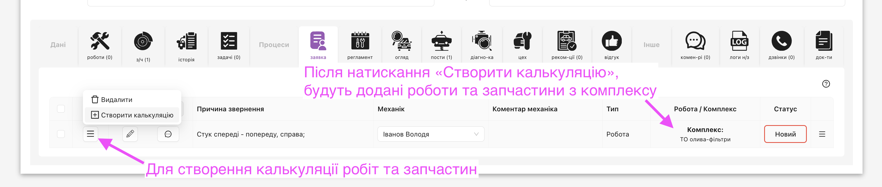Screen dimensions: 882x187
Task: Open the історія vehicle history icon
Action: click(186, 42)
